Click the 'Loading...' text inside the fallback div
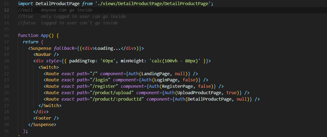 [x=108, y=48]
